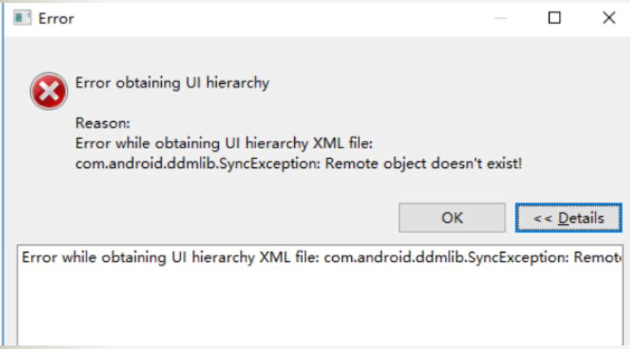Click blank dialog space left of OK button
The height and width of the screenshot is (349, 630).
[x=211, y=218]
